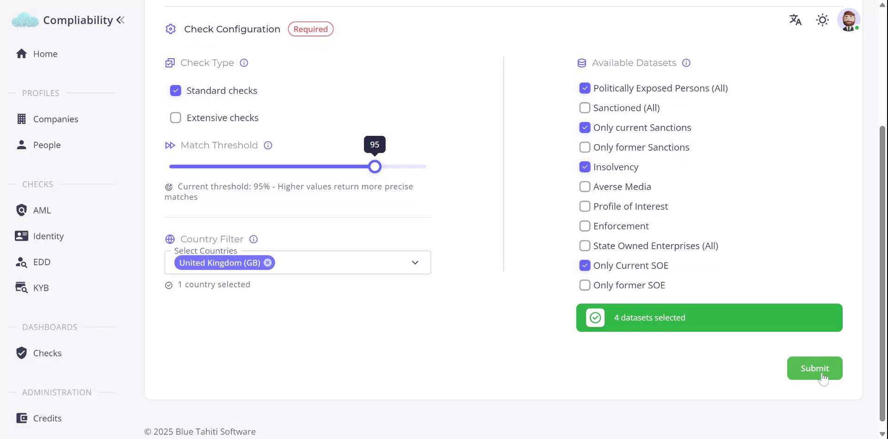Screen dimensions: 888x439
Task: Go to Companies in the sidebar
Action: (55, 119)
